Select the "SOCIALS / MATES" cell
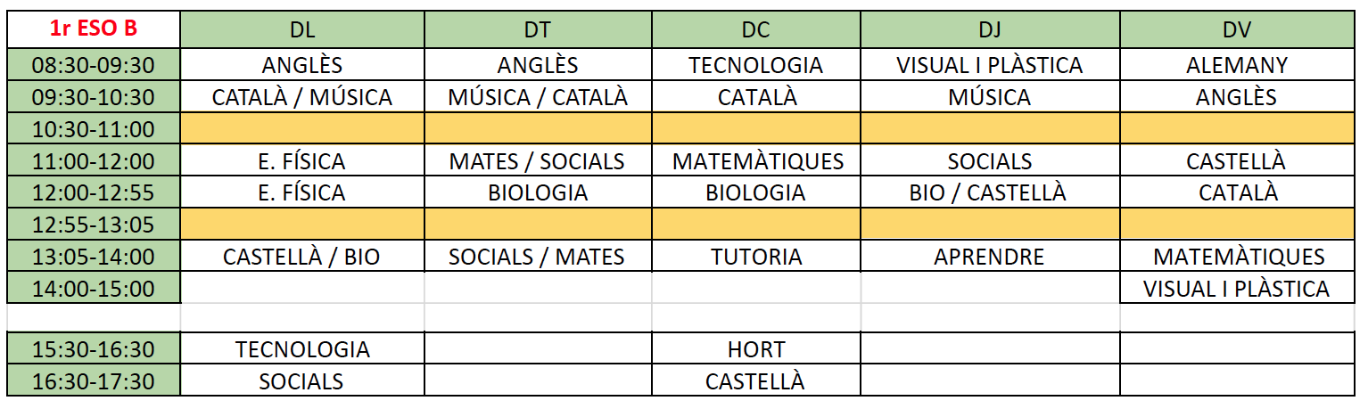The height and width of the screenshot is (409, 1368). point(538,258)
